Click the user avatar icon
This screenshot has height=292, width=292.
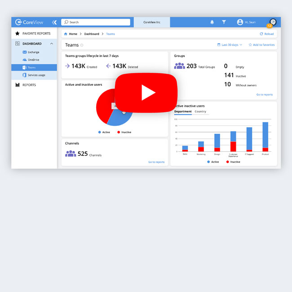240,22
